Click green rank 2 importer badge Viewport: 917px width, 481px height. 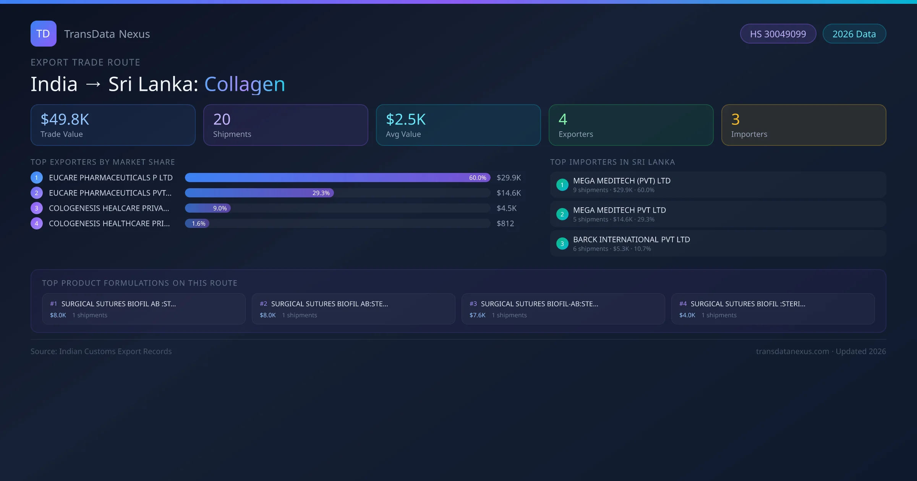click(x=562, y=214)
